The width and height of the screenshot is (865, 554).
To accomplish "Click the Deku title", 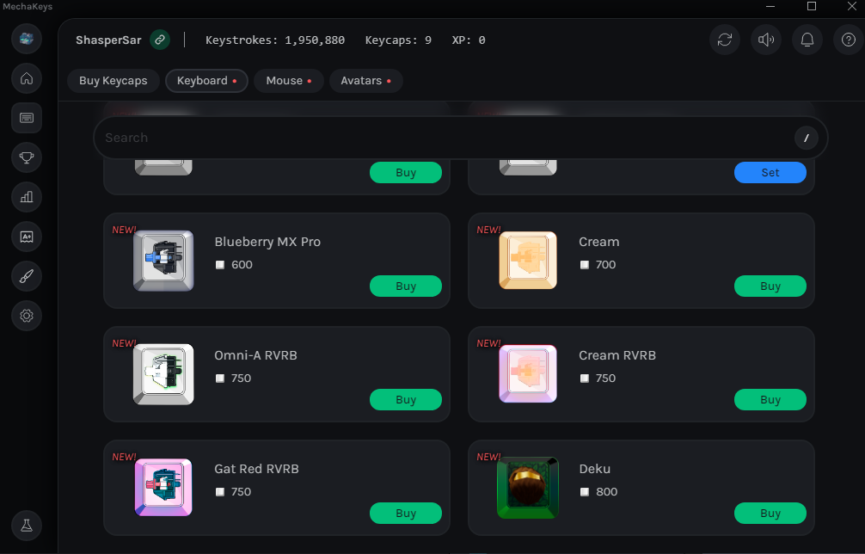I will (x=595, y=469).
